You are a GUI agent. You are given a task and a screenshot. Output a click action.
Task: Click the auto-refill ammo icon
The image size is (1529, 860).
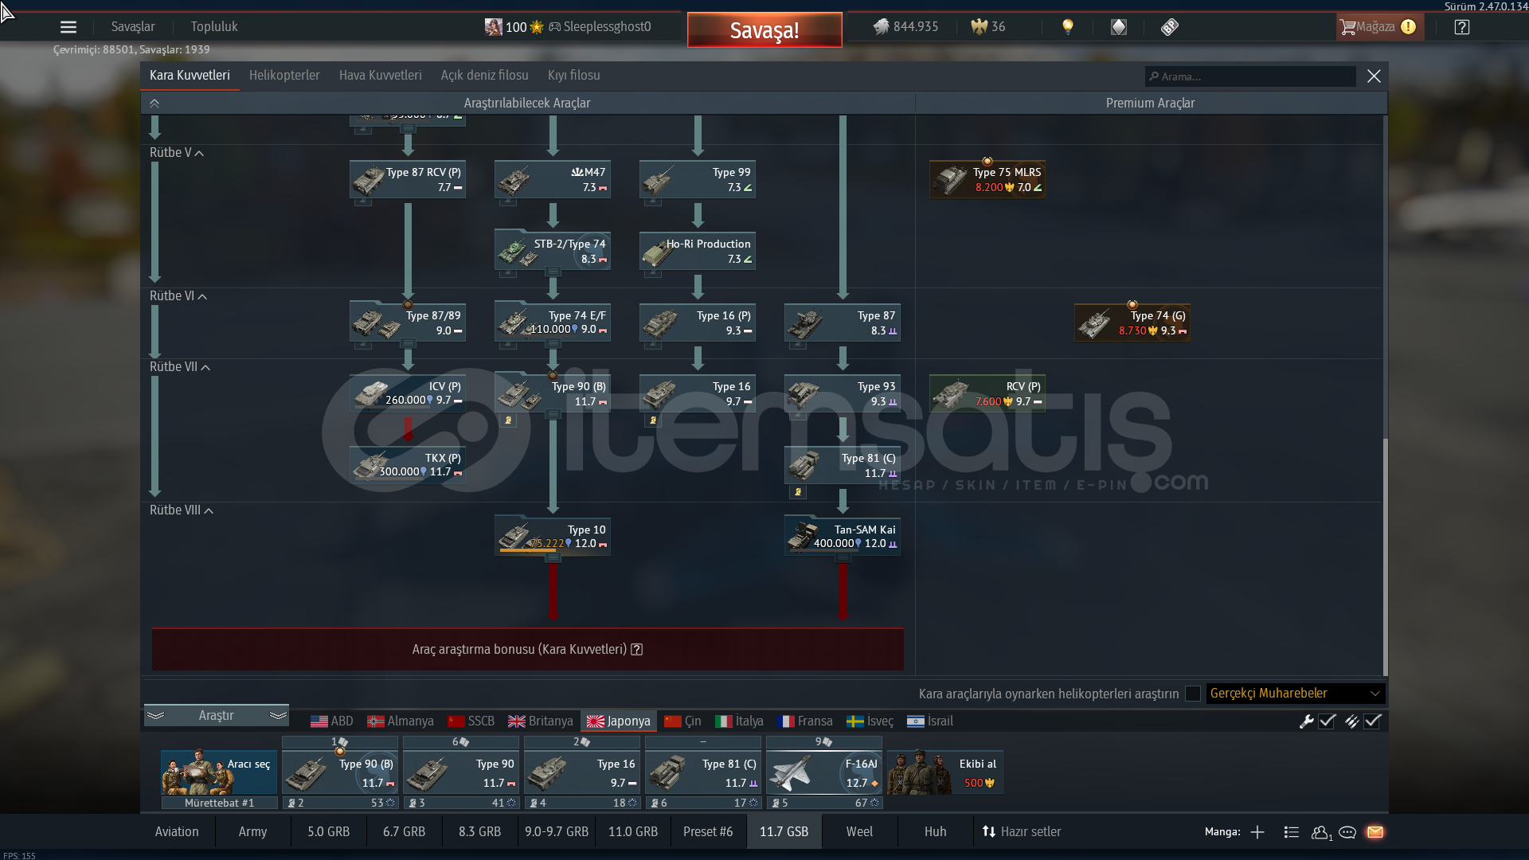[x=1351, y=721]
